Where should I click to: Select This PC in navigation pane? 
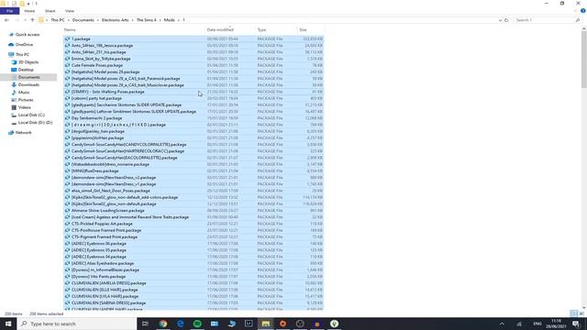[22, 55]
